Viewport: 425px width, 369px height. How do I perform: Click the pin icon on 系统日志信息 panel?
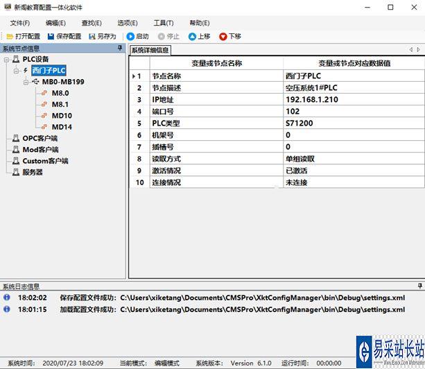click(x=419, y=286)
